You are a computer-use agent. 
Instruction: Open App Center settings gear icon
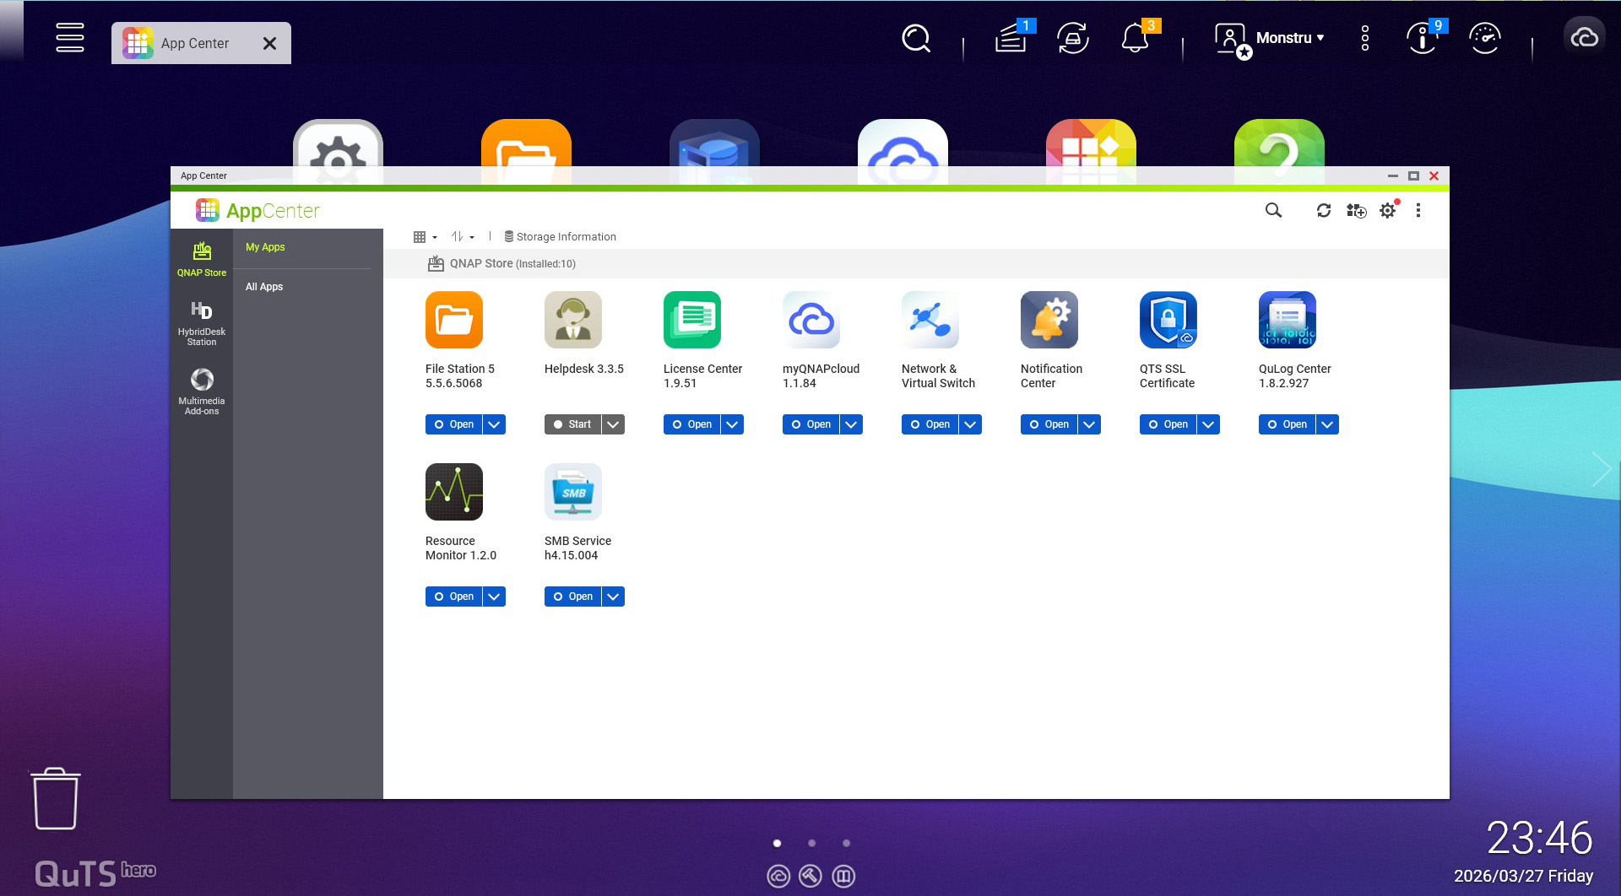click(x=1387, y=211)
